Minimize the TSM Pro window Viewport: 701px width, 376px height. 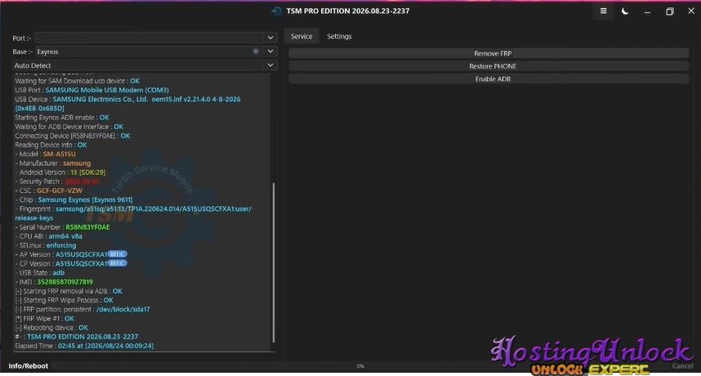[647, 11]
